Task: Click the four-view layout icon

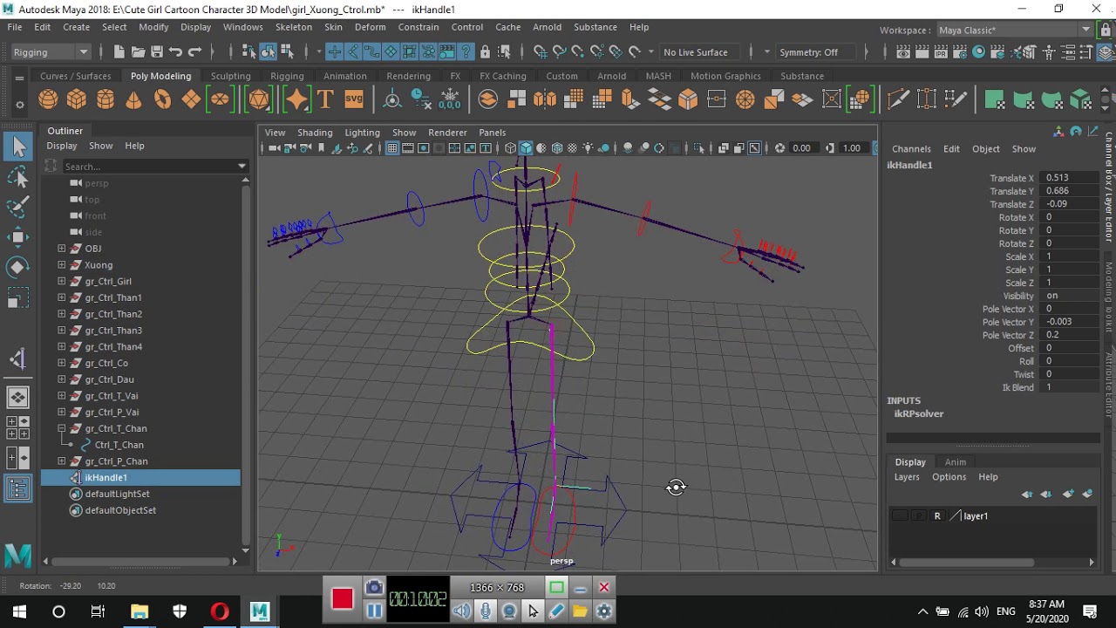Action: [18, 427]
